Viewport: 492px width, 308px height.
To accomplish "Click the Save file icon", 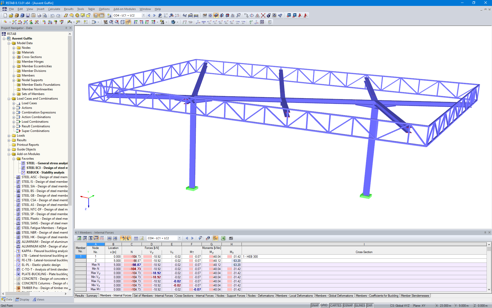I will (28, 15).
